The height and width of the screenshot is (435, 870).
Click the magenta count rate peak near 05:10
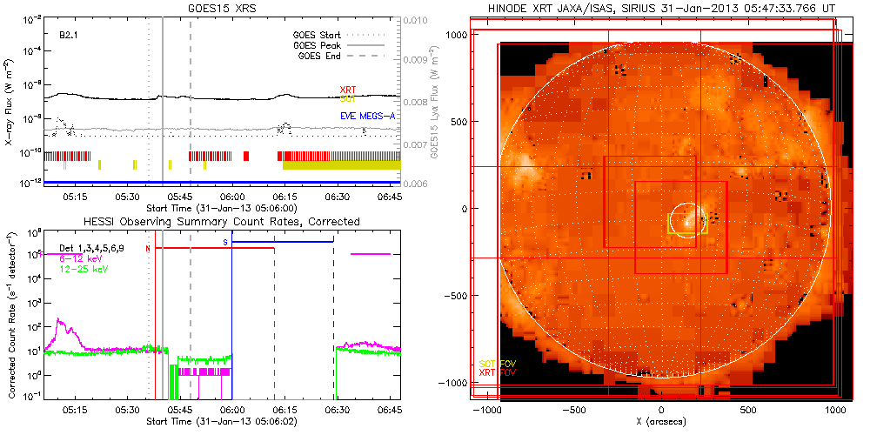60,322
